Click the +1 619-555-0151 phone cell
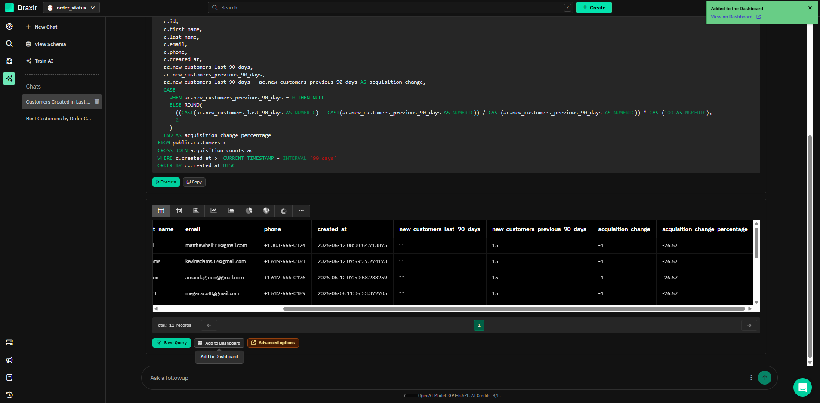 point(284,261)
